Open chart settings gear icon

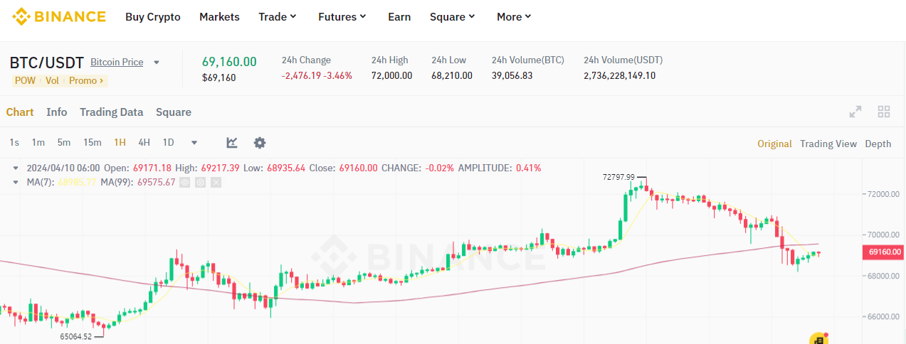pos(260,143)
